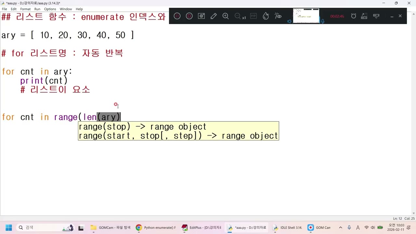
Task: Open the Run menu
Action: click(x=37, y=9)
